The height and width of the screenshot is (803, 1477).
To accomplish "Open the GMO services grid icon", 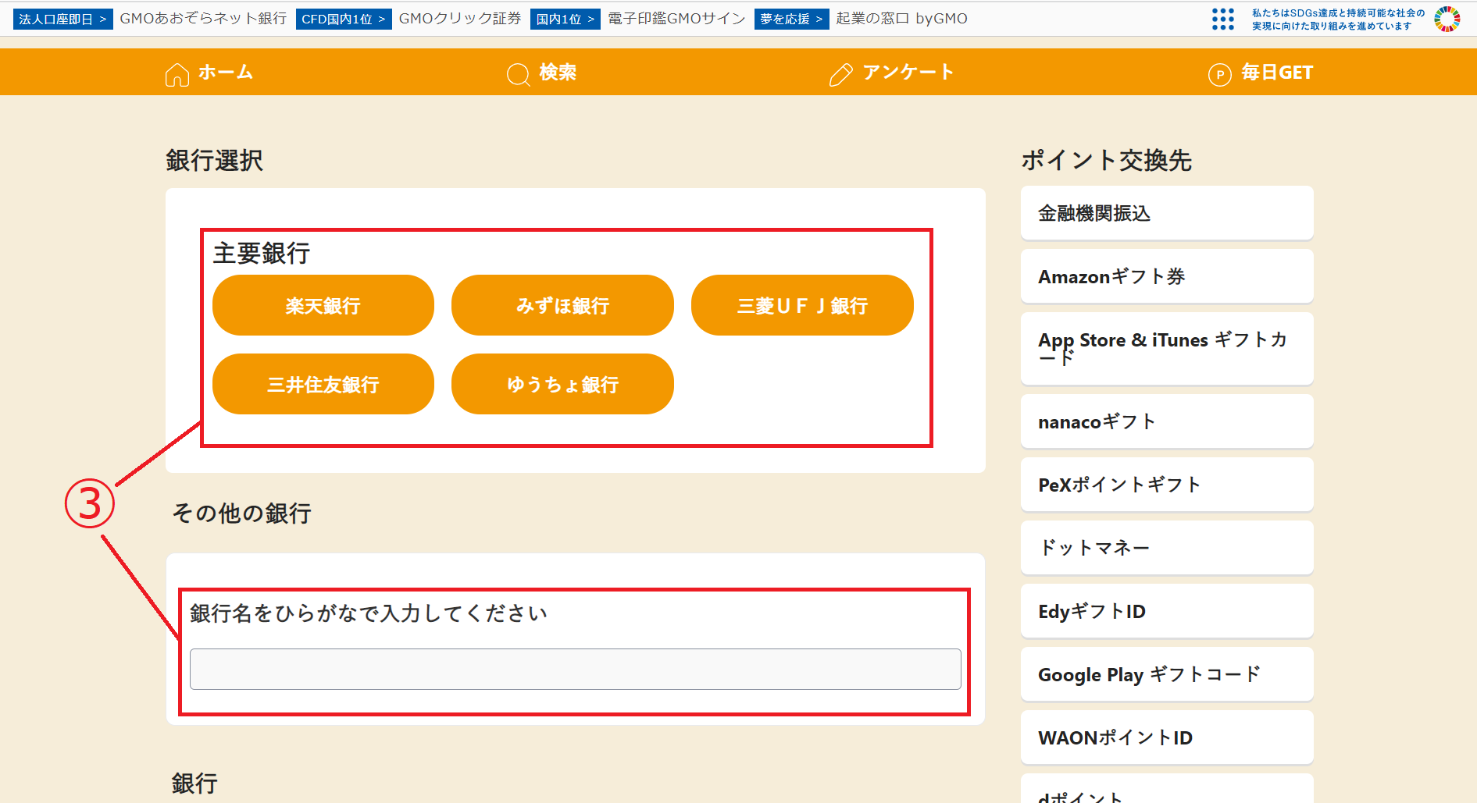I will pos(1223,20).
